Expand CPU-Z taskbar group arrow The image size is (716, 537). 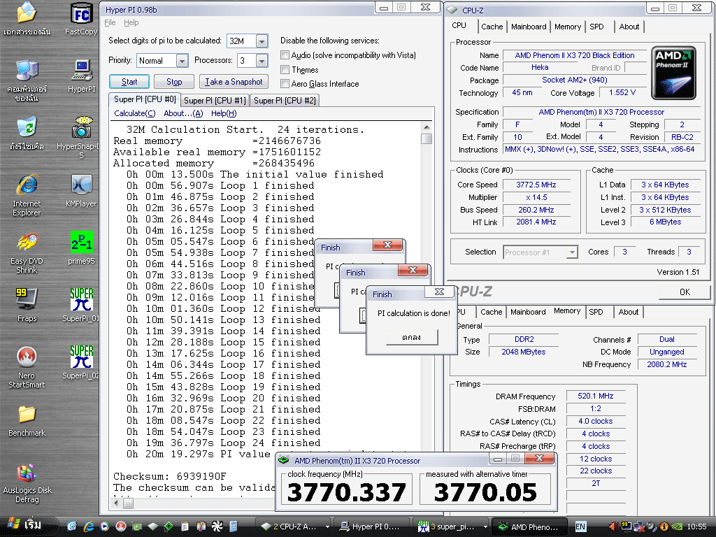327,527
